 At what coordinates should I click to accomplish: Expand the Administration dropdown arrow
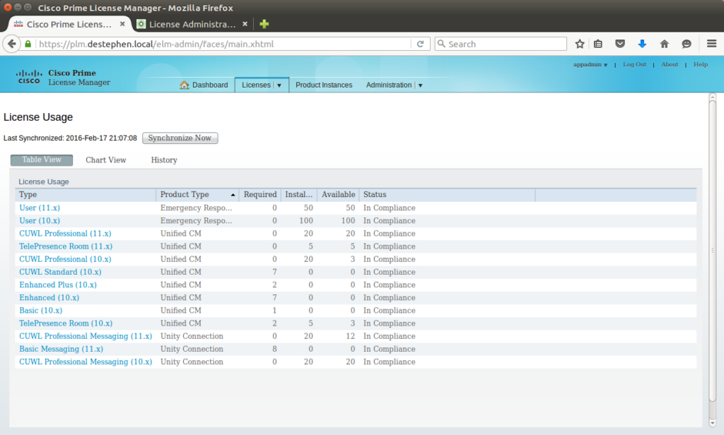click(x=420, y=85)
